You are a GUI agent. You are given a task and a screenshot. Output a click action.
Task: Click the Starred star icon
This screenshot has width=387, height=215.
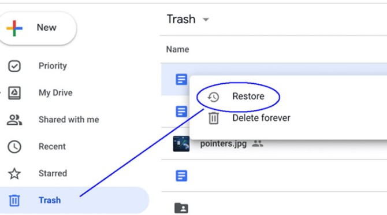pyautogui.click(x=14, y=173)
